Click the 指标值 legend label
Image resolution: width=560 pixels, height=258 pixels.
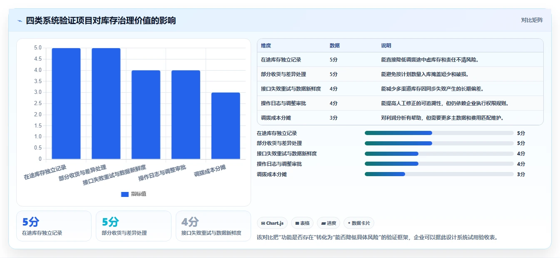coord(139,194)
